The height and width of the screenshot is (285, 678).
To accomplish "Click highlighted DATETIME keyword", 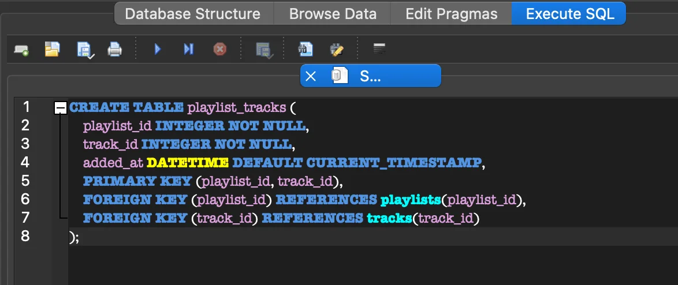I will coord(188,163).
